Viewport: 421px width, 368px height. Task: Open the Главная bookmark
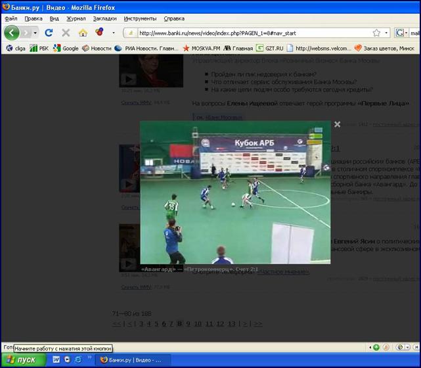coord(238,49)
